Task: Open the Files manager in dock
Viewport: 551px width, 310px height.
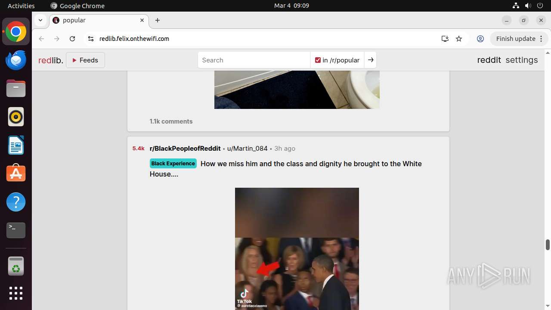Action: pyautogui.click(x=16, y=89)
